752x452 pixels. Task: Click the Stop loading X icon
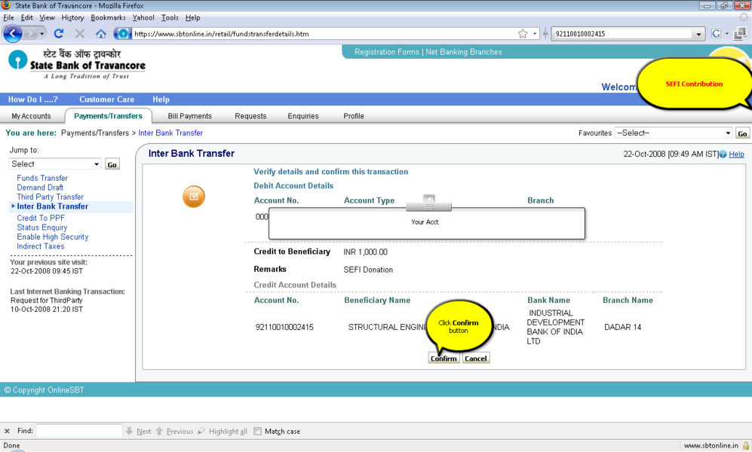[79, 34]
